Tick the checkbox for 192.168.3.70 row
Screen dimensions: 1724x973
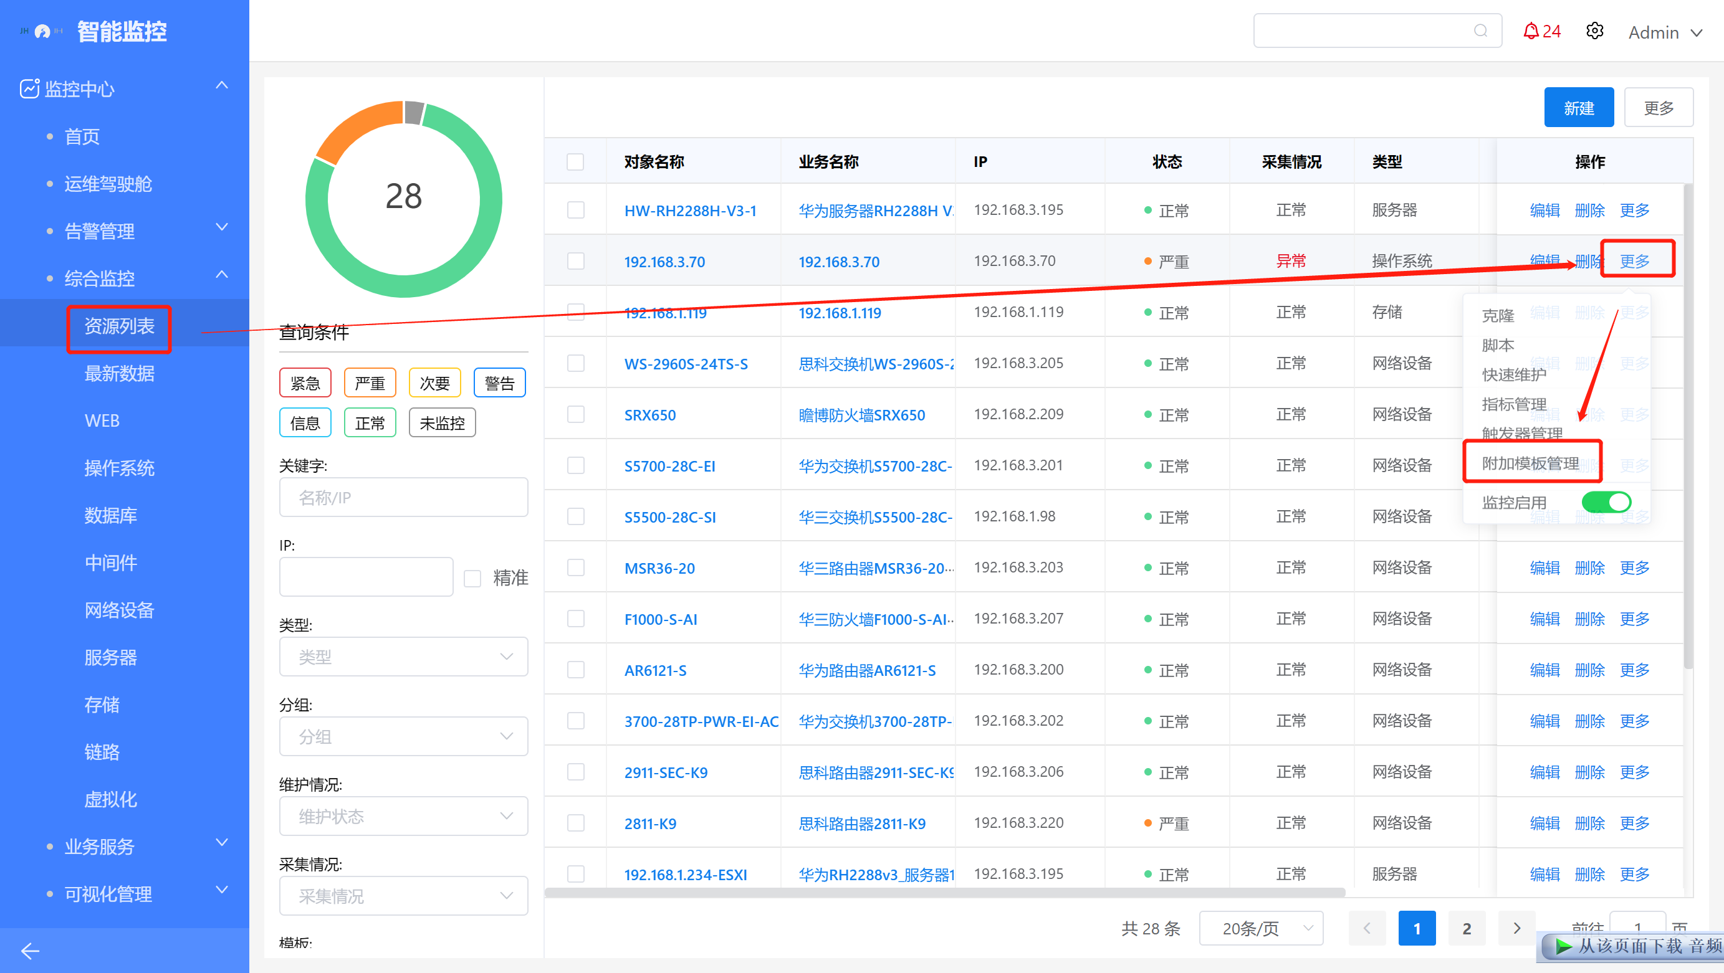point(575,261)
